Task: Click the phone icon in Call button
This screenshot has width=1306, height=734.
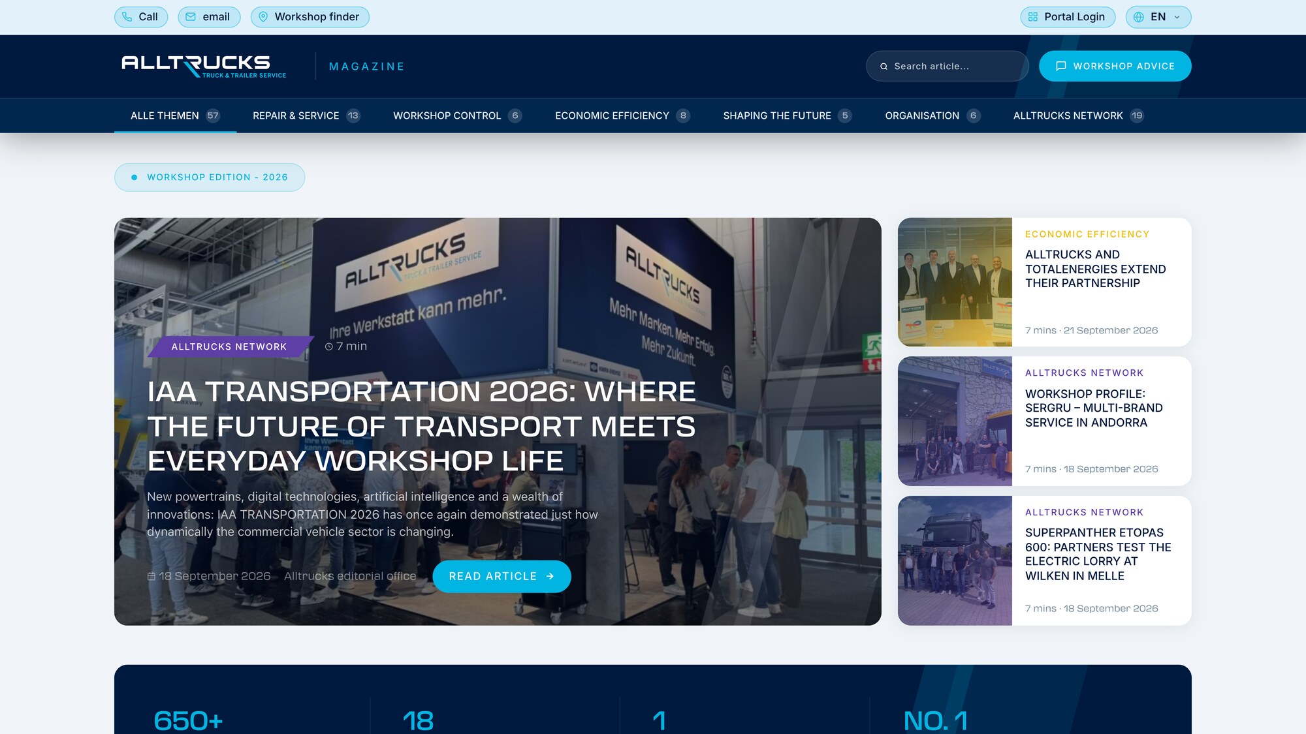Action: (x=127, y=17)
